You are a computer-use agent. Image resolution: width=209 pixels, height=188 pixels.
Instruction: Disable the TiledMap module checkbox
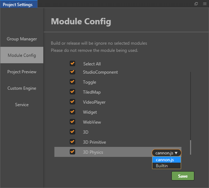pos(72,91)
